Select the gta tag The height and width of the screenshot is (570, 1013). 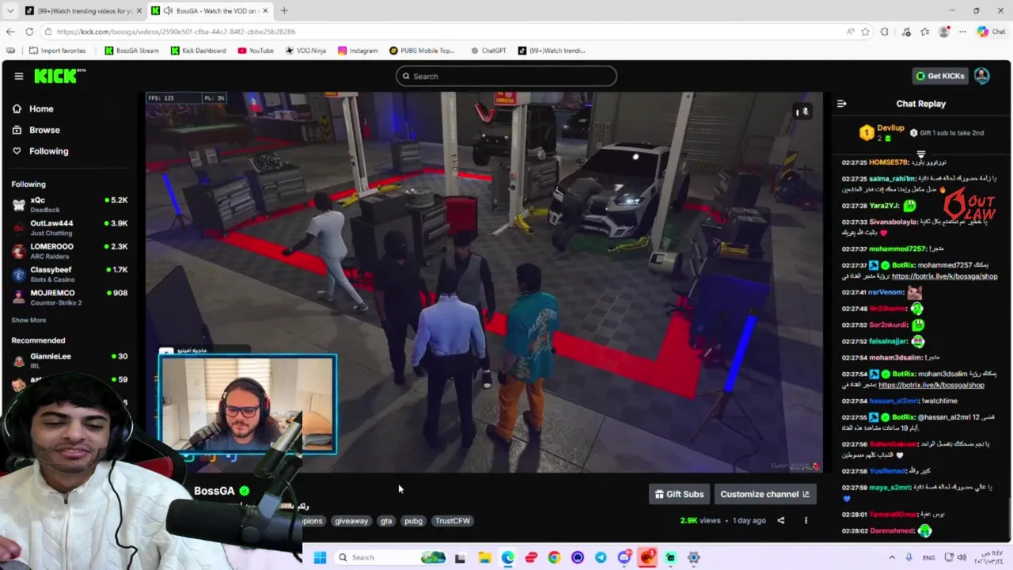(x=386, y=521)
